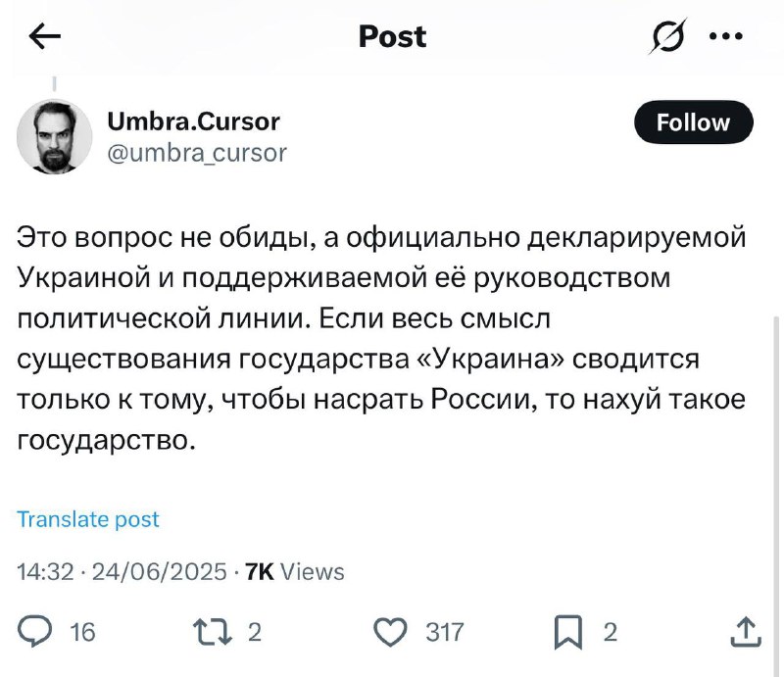Like the post with the heart icon
Image resolution: width=784 pixels, height=677 pixels.
[390, 632]
